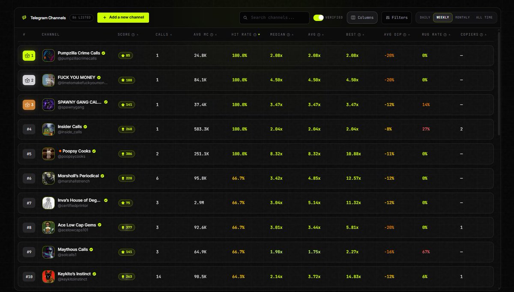Click Add a new channel button
514x292 pixels.
(x=123, y=18)
